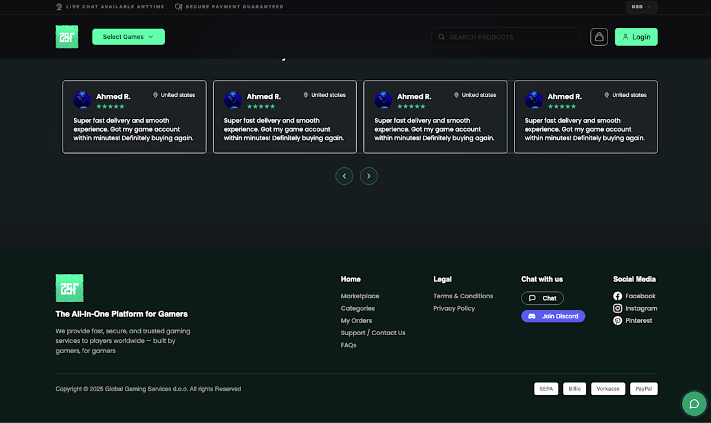Click the PayPal payment badge

[643, 389]
